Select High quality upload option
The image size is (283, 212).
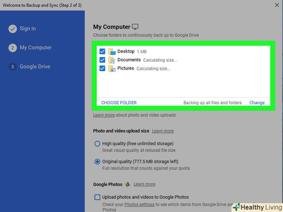(97, 144)
